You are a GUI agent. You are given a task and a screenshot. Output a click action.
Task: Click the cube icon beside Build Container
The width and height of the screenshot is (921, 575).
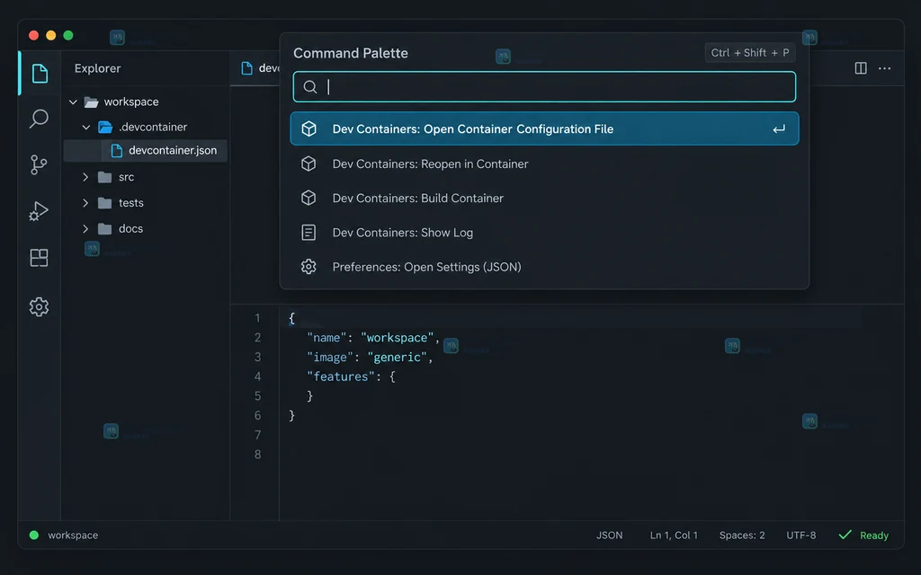coord(309,198)
